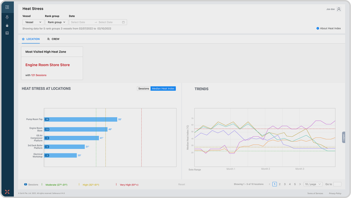The image size is (351, 198).
Task: Collapse the sidebar with the menu icon
Action: point(7,7)
